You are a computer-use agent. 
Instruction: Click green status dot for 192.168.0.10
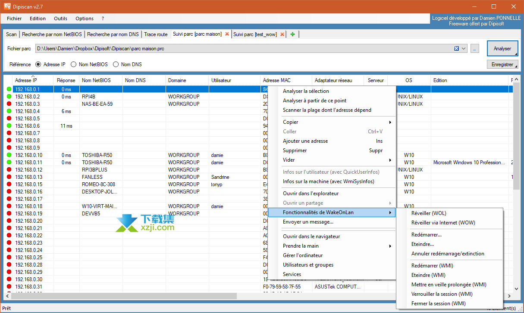pos(9,155)
